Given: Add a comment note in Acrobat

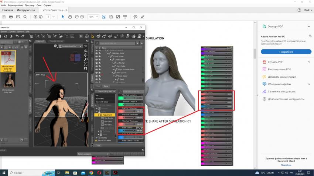Looking at the screenshot, I should tap(135, 17).
